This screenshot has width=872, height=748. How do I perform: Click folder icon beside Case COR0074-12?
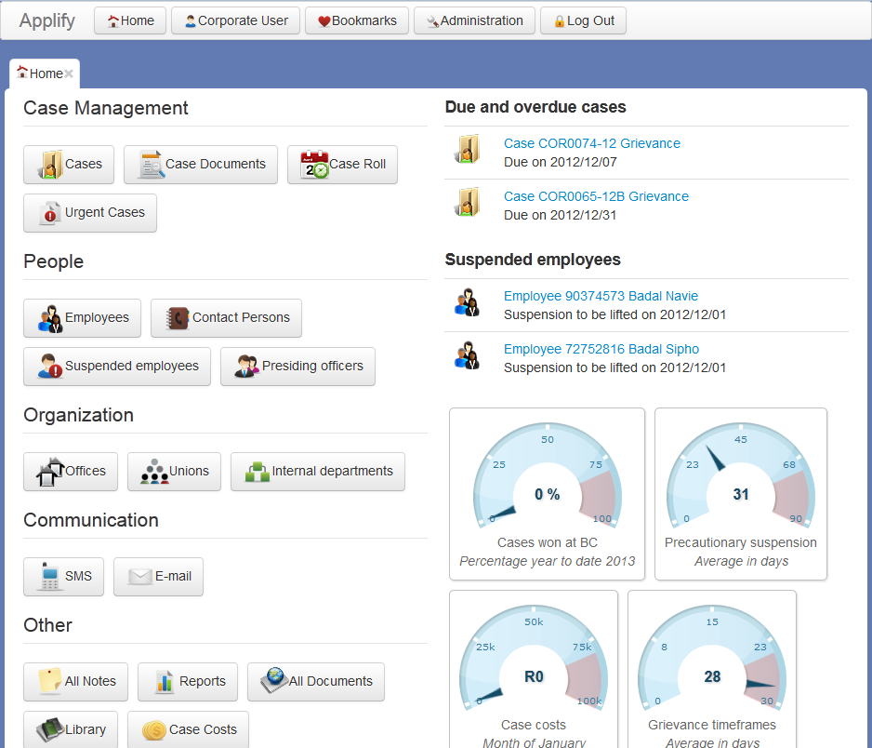[467, 149]
